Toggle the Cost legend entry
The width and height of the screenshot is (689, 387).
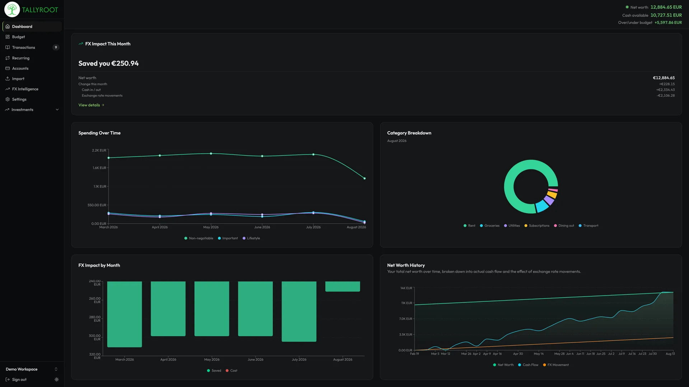pos(231,371)
